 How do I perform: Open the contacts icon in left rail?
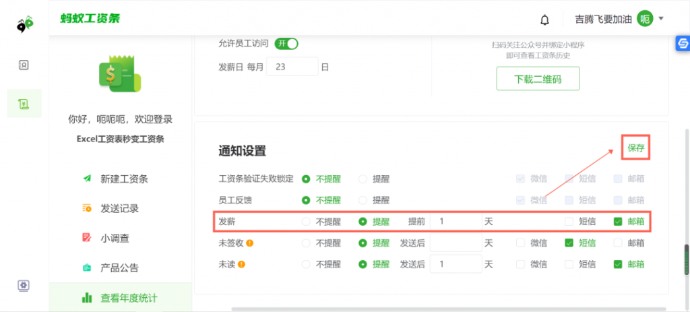coord(24,65)
